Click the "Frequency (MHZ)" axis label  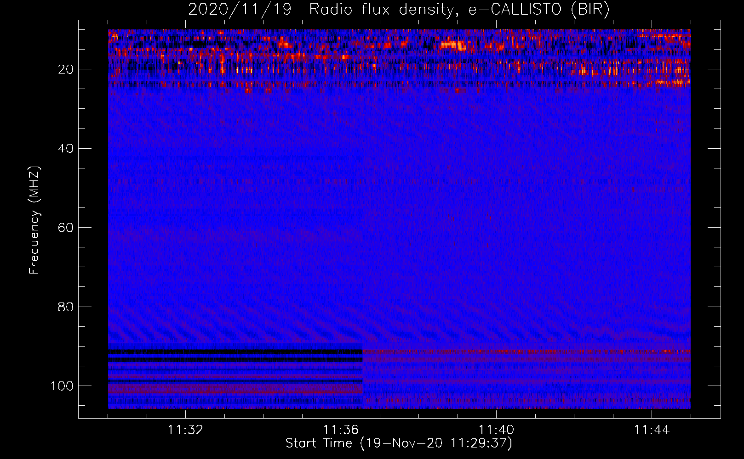coord(34,220)
